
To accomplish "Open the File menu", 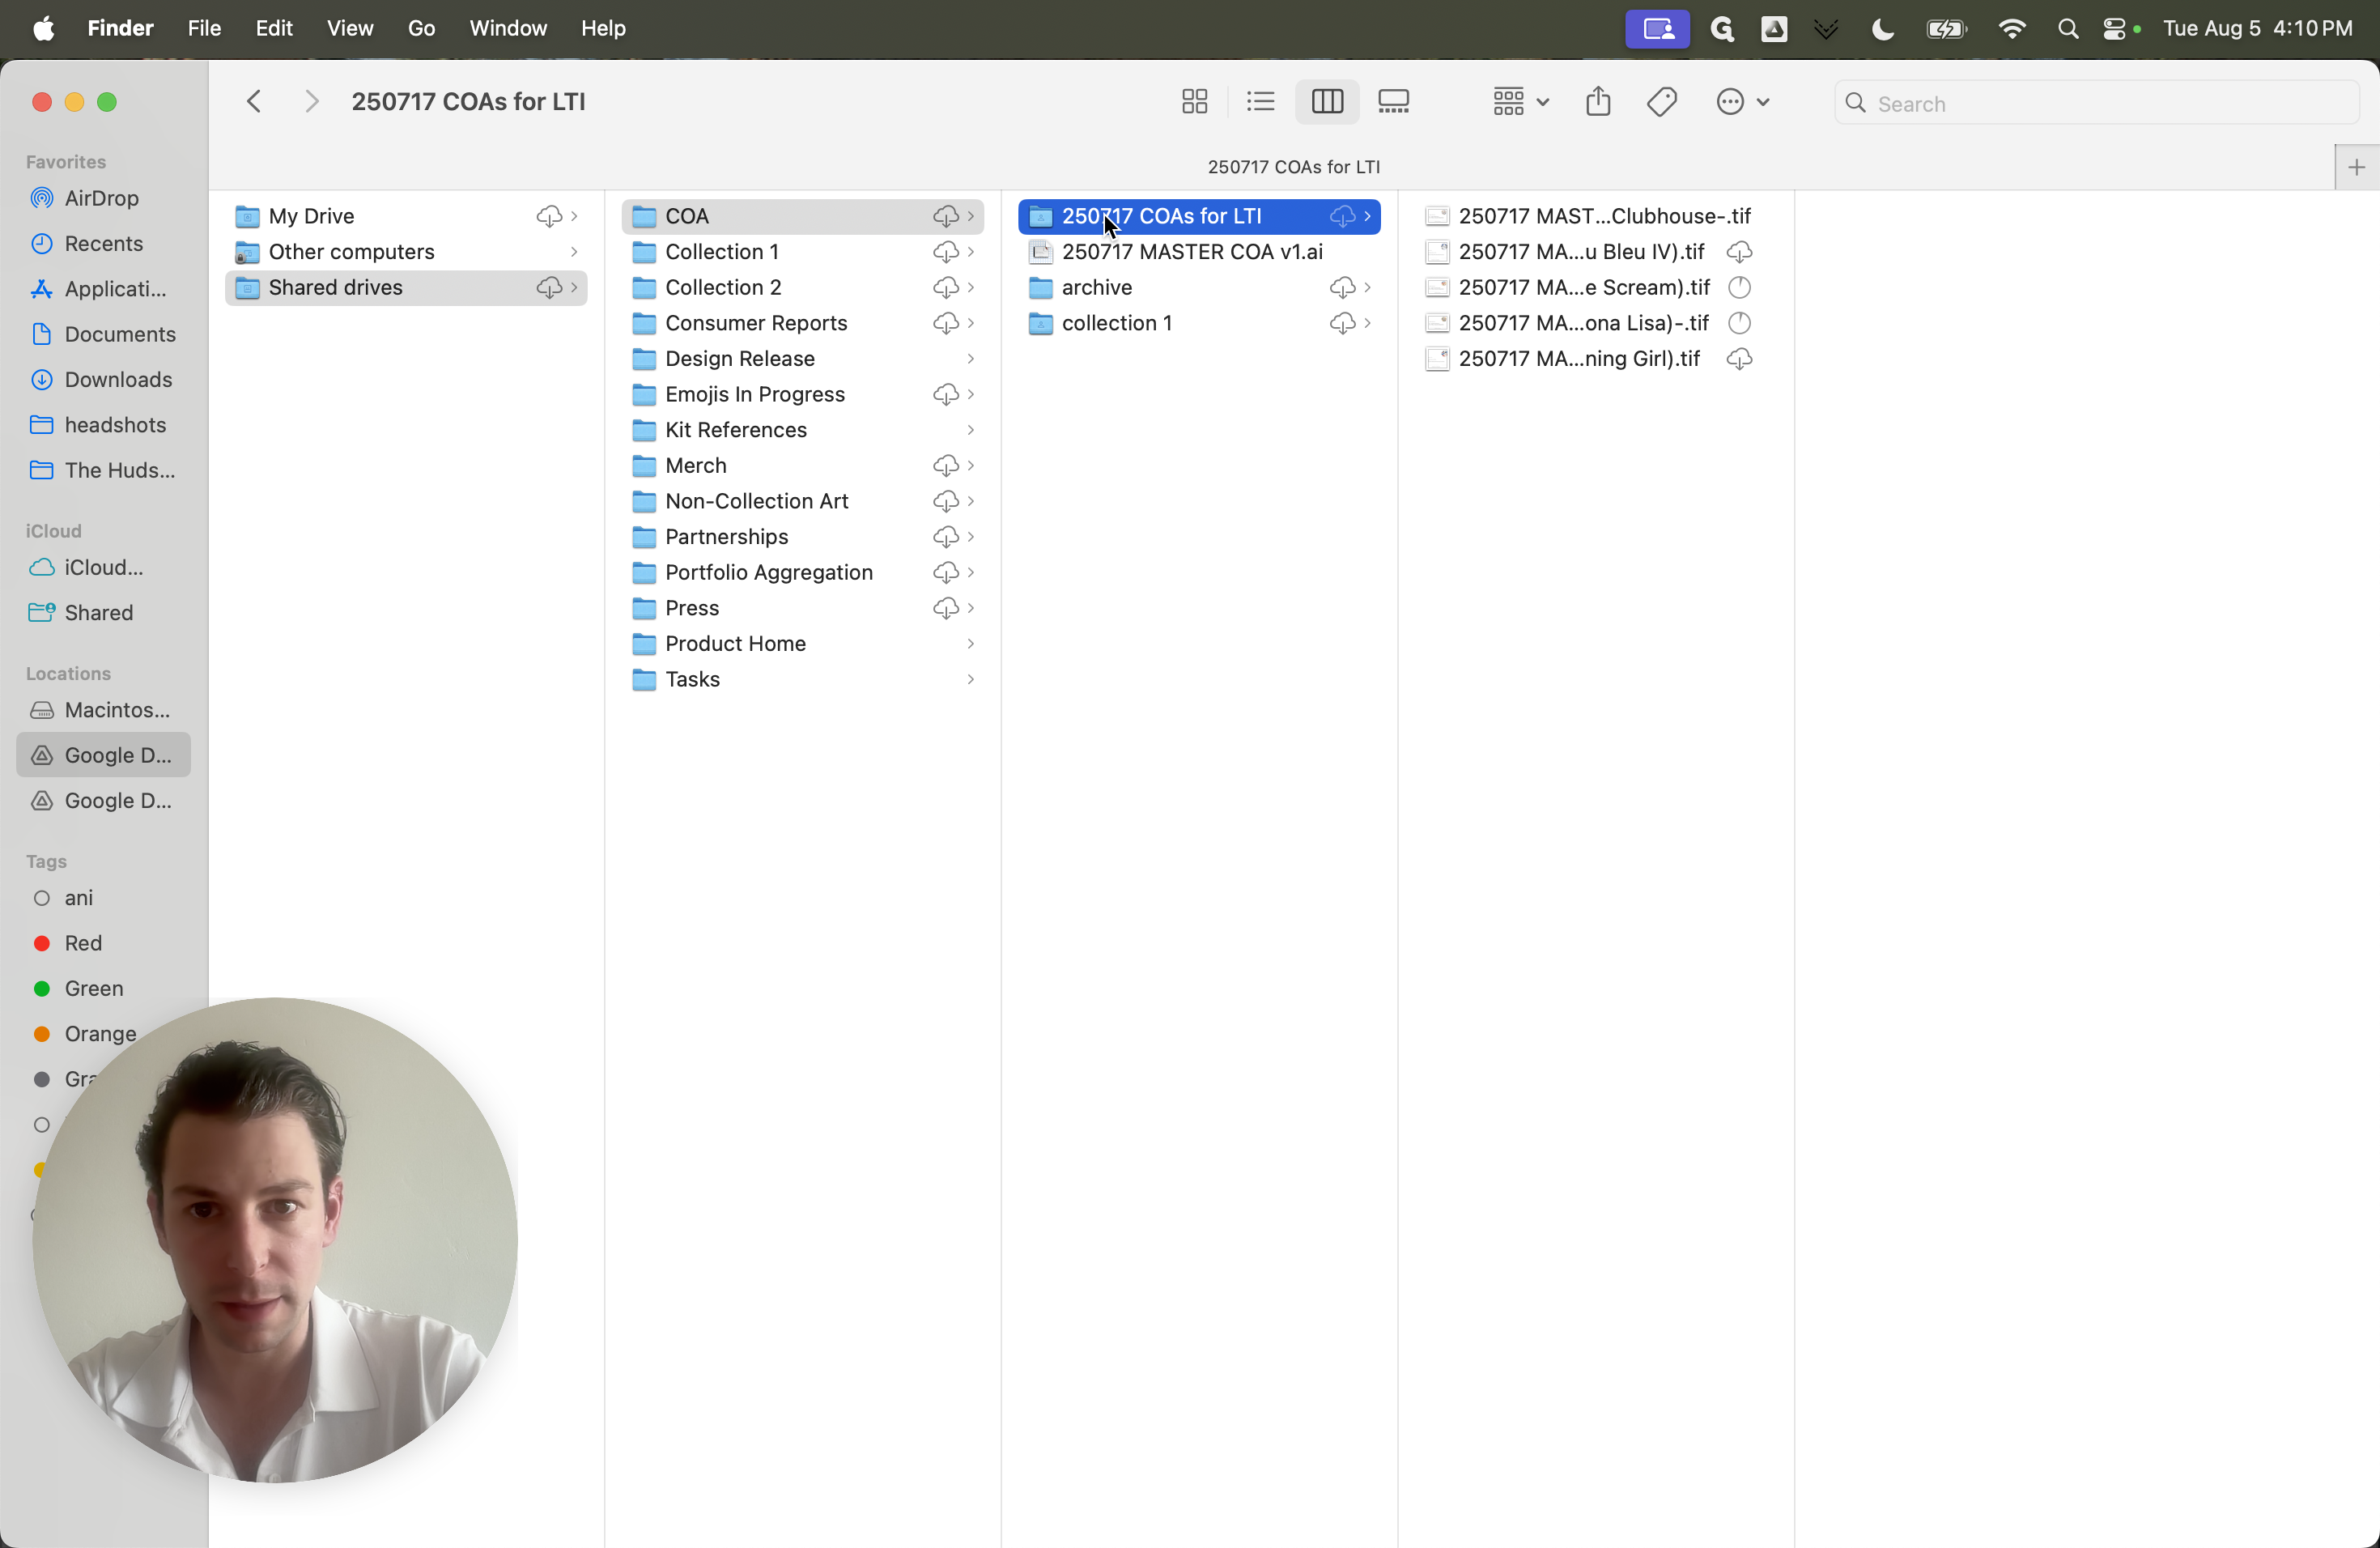I will [204, 28].
